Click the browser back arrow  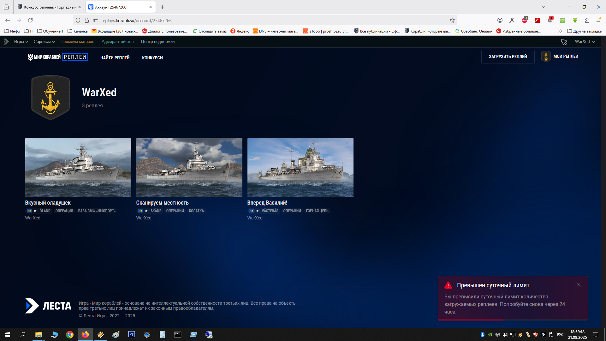click(8, 20)
